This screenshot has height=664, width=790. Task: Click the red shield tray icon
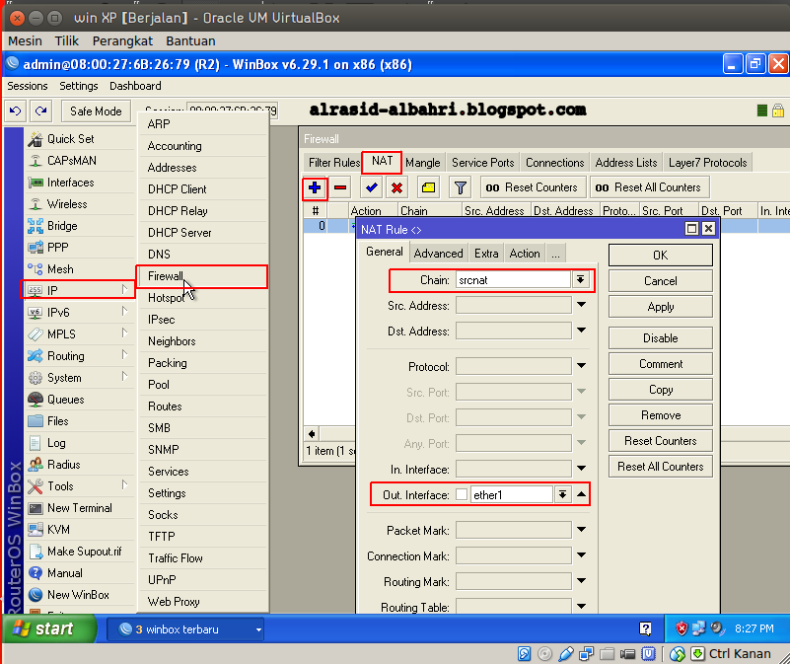tap(682, 628)
